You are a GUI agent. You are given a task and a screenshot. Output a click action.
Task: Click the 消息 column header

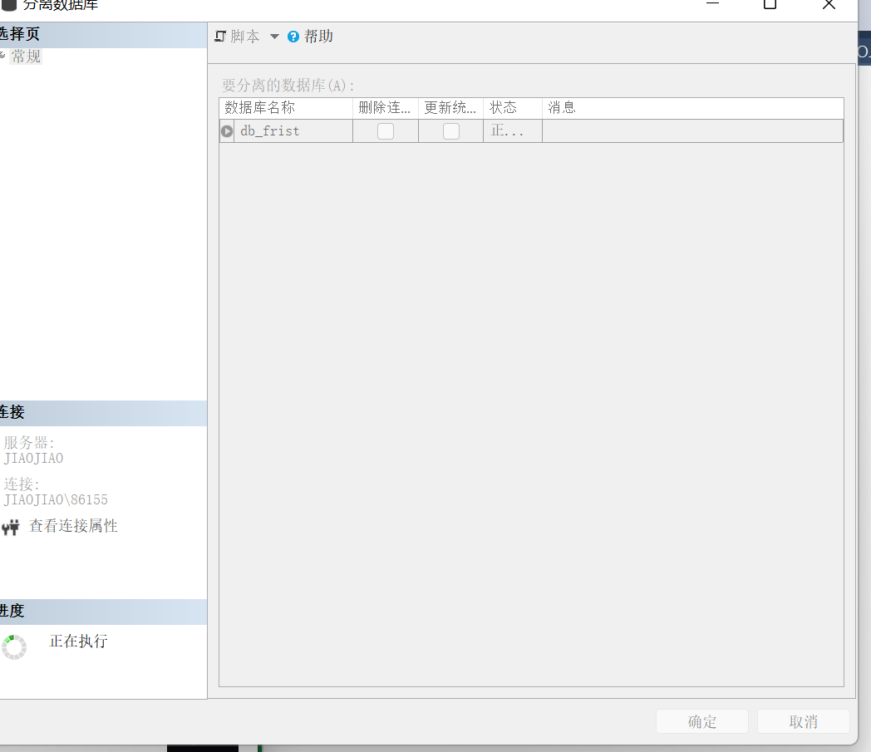pos(692,108)
